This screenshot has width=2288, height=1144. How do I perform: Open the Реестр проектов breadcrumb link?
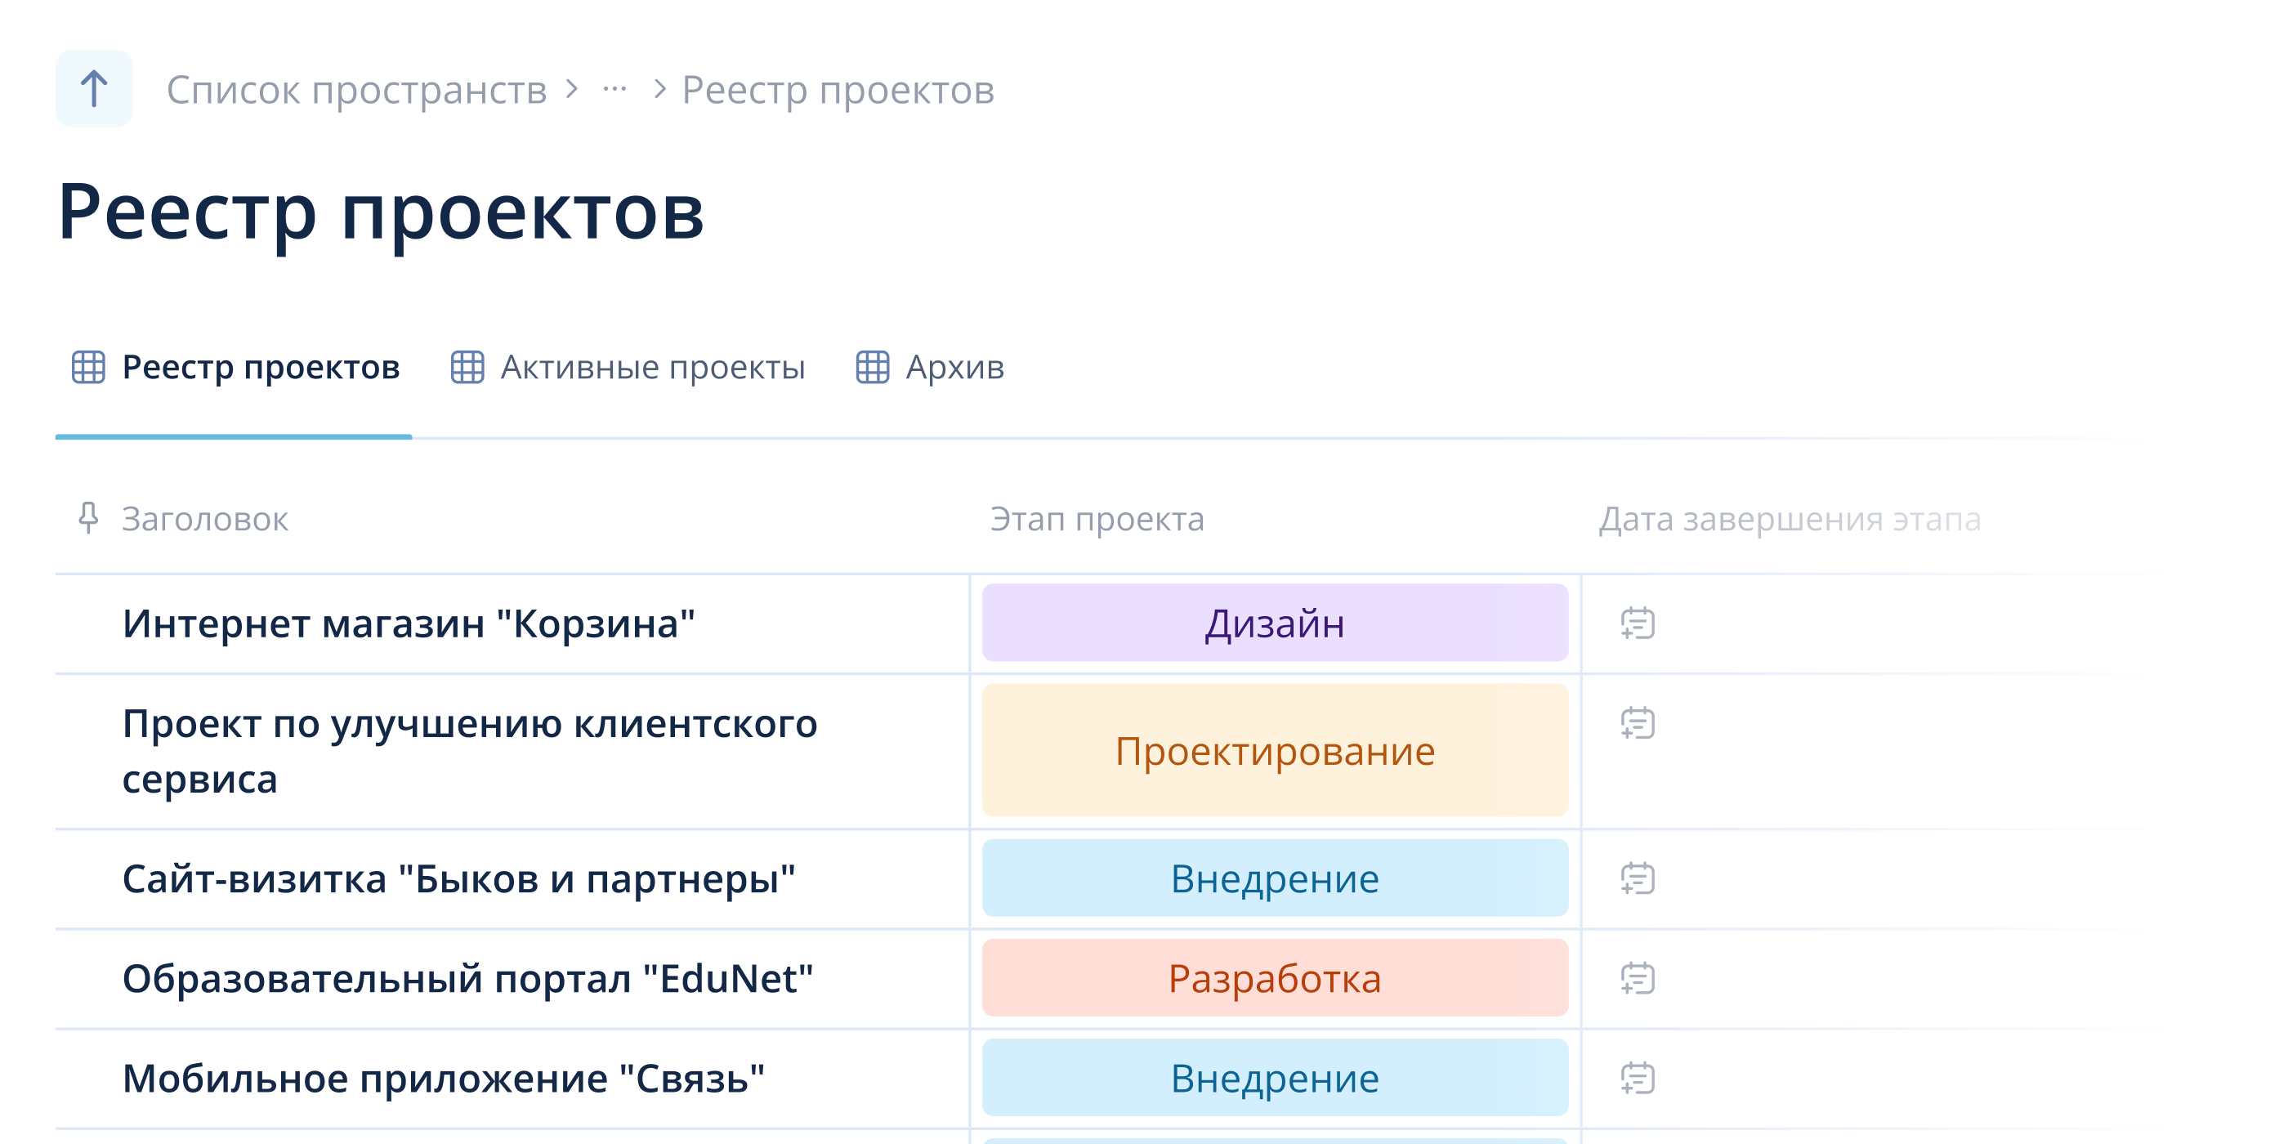[838, 90]
